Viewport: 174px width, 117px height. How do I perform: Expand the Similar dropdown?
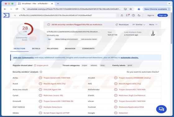point(139,25)
